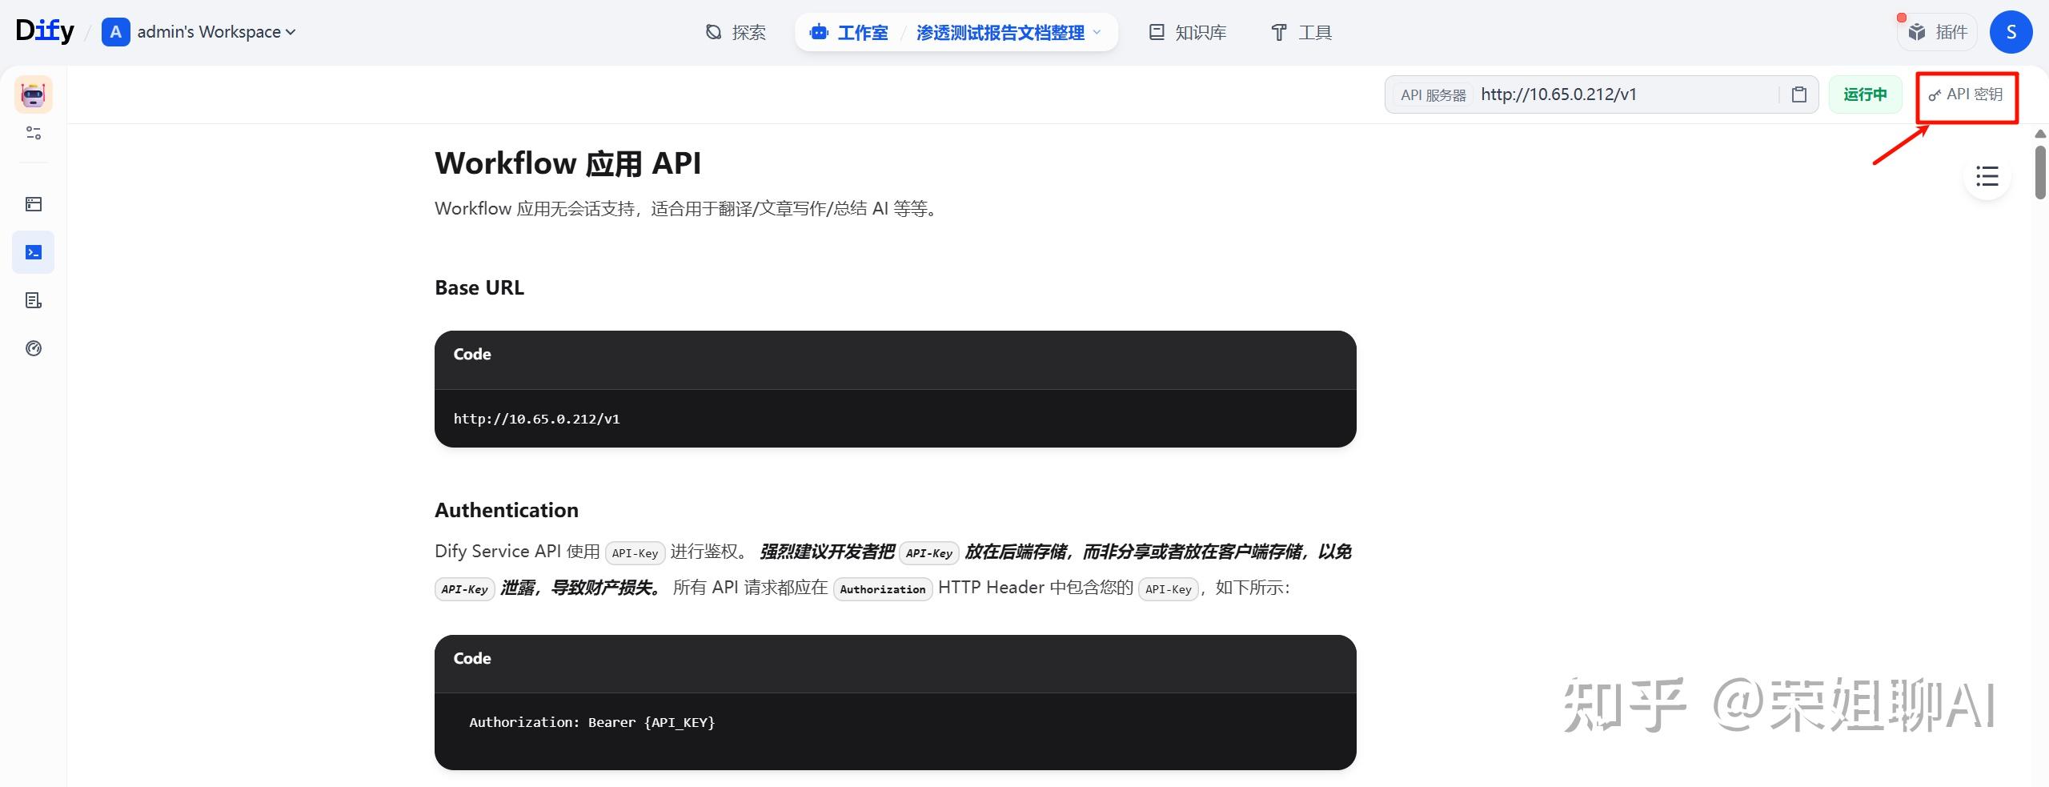Screen dimensions: 2049x787
Task: Click the Dify logo
Action: pyautogui.click(x=45, y=30)
